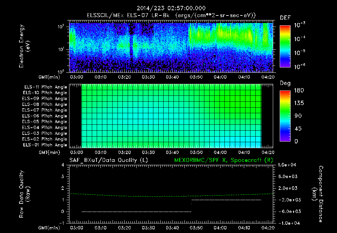This screenshot has height=233, width=337.
Task: Select the 90 value on Deg scale
Action: click(x=298, y=116)
